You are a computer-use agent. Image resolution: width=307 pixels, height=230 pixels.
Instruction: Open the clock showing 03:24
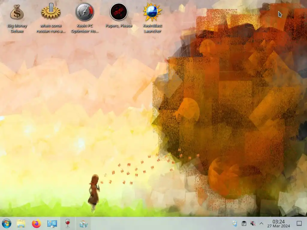279,222
